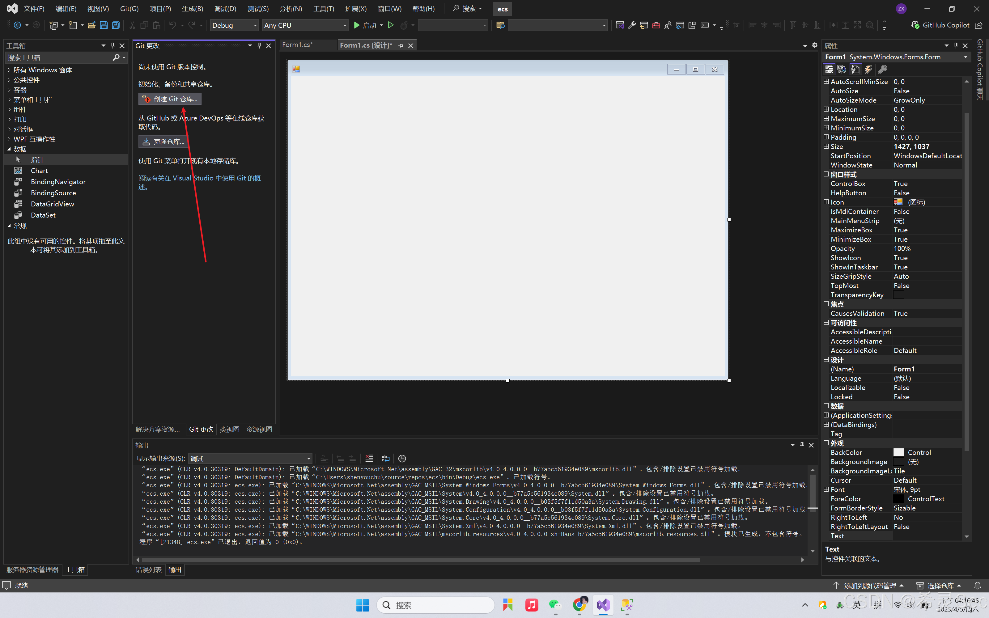Toggle word wrap in the output panel
This screenshot has height=618, width=989.
(x=385, y=459)
